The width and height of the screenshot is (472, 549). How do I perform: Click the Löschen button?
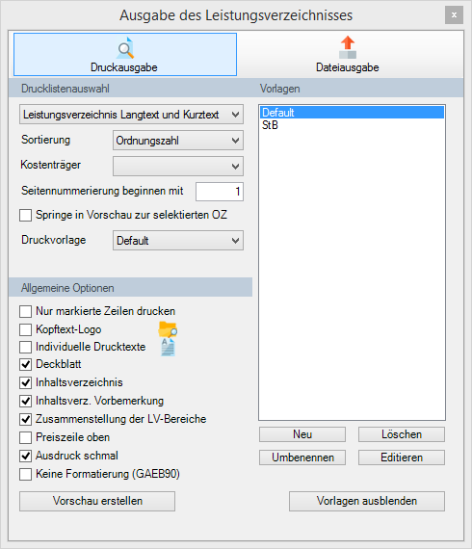pyautogui.click(x=402, y=434)
